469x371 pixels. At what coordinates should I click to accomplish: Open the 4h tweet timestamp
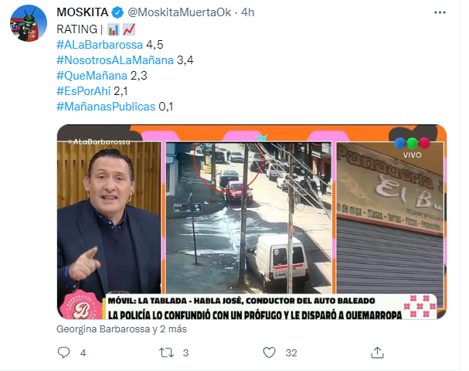coord(248,12)
